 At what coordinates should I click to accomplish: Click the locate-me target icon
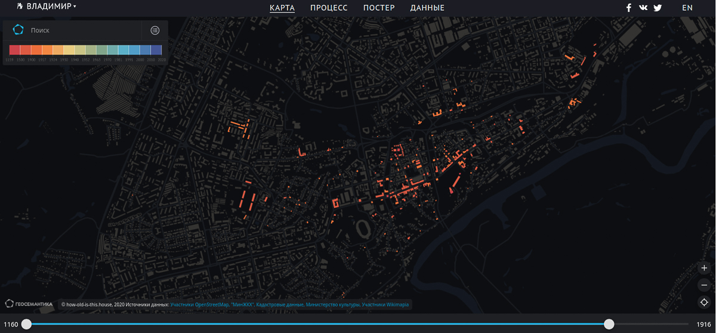click(x=705, y=302)
